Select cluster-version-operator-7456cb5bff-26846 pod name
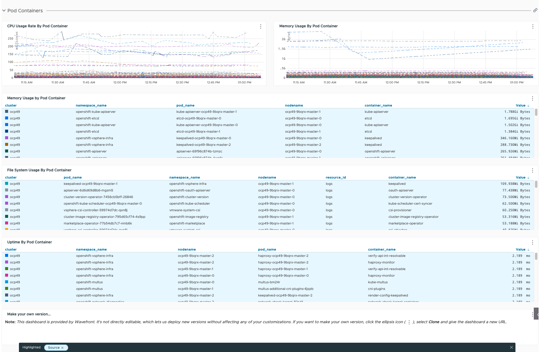Viewport: 544px width, 352px height. pyautogui.click(x=98, y=197)
